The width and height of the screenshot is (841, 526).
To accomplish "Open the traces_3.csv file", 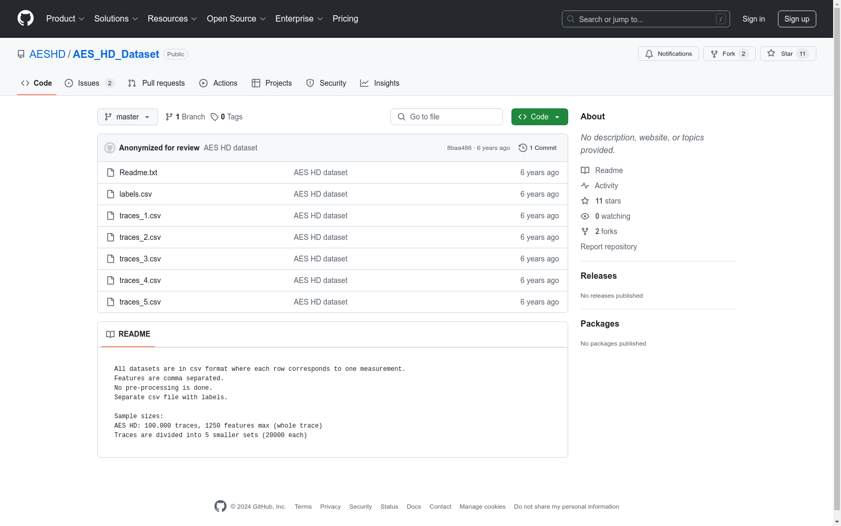I will point(140,259).
